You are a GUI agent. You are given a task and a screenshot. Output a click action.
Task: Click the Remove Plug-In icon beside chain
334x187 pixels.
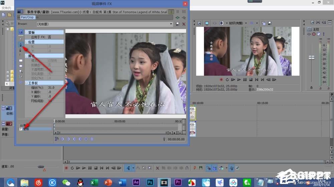(x=184, y=18)
